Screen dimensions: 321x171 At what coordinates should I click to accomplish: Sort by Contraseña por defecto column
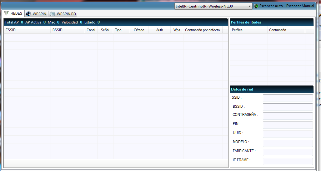pos(202,30)
